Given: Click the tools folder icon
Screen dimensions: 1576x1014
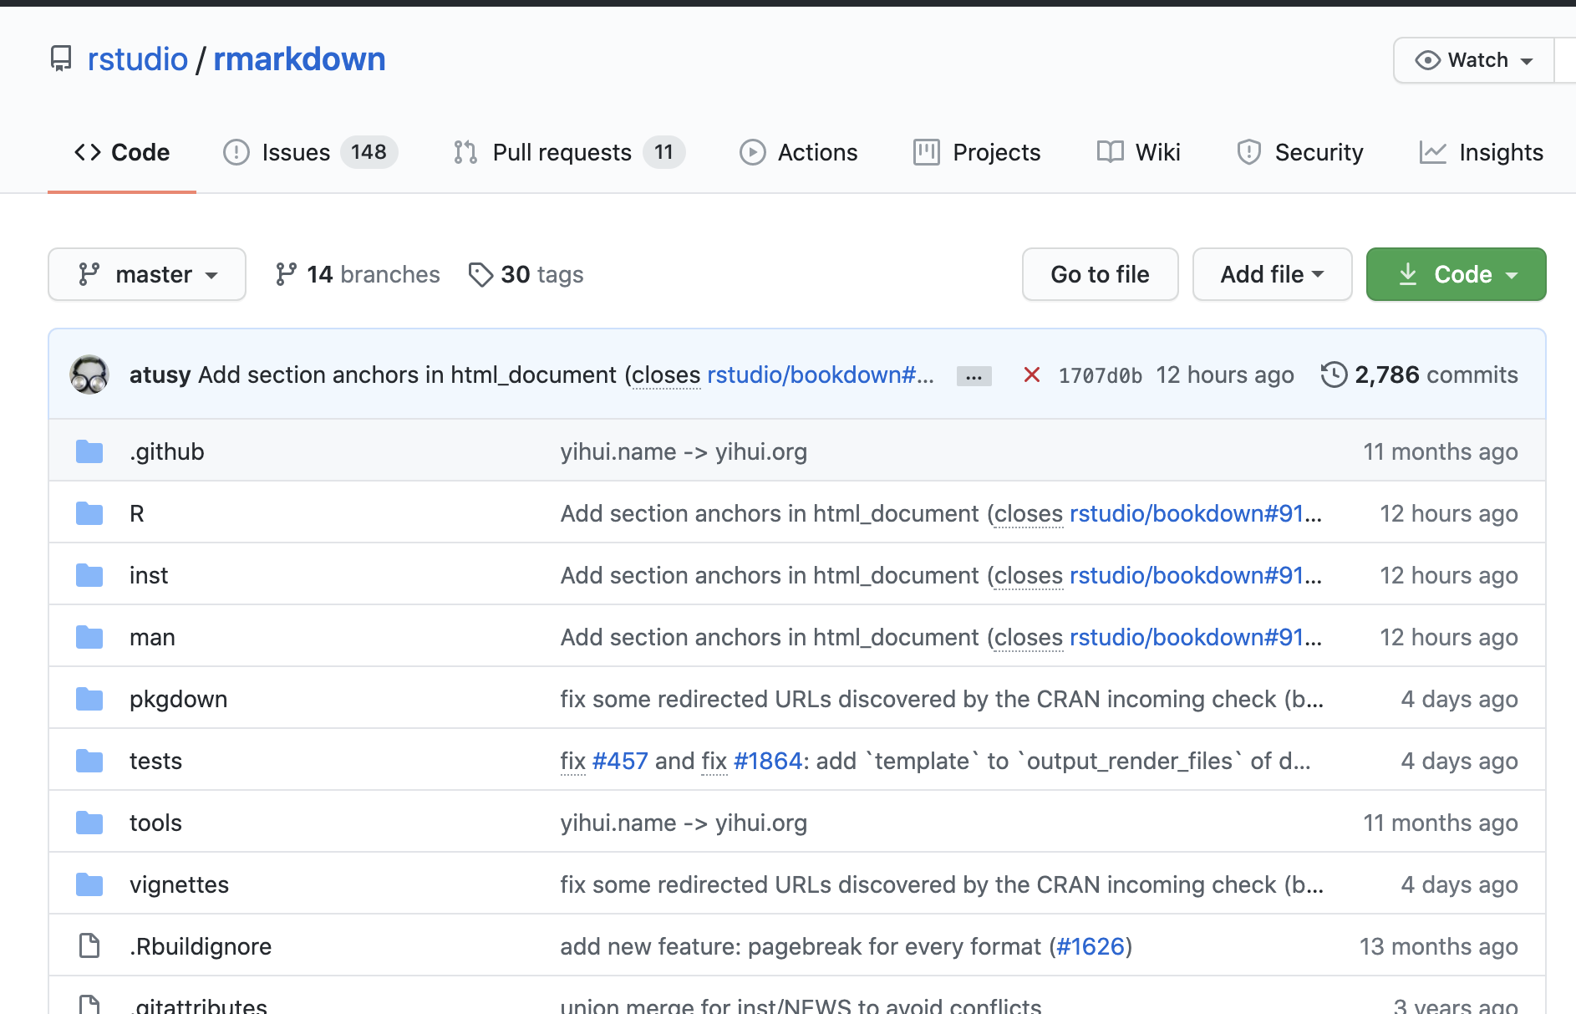Looking at the screenshot, I should tap(89, 823).
